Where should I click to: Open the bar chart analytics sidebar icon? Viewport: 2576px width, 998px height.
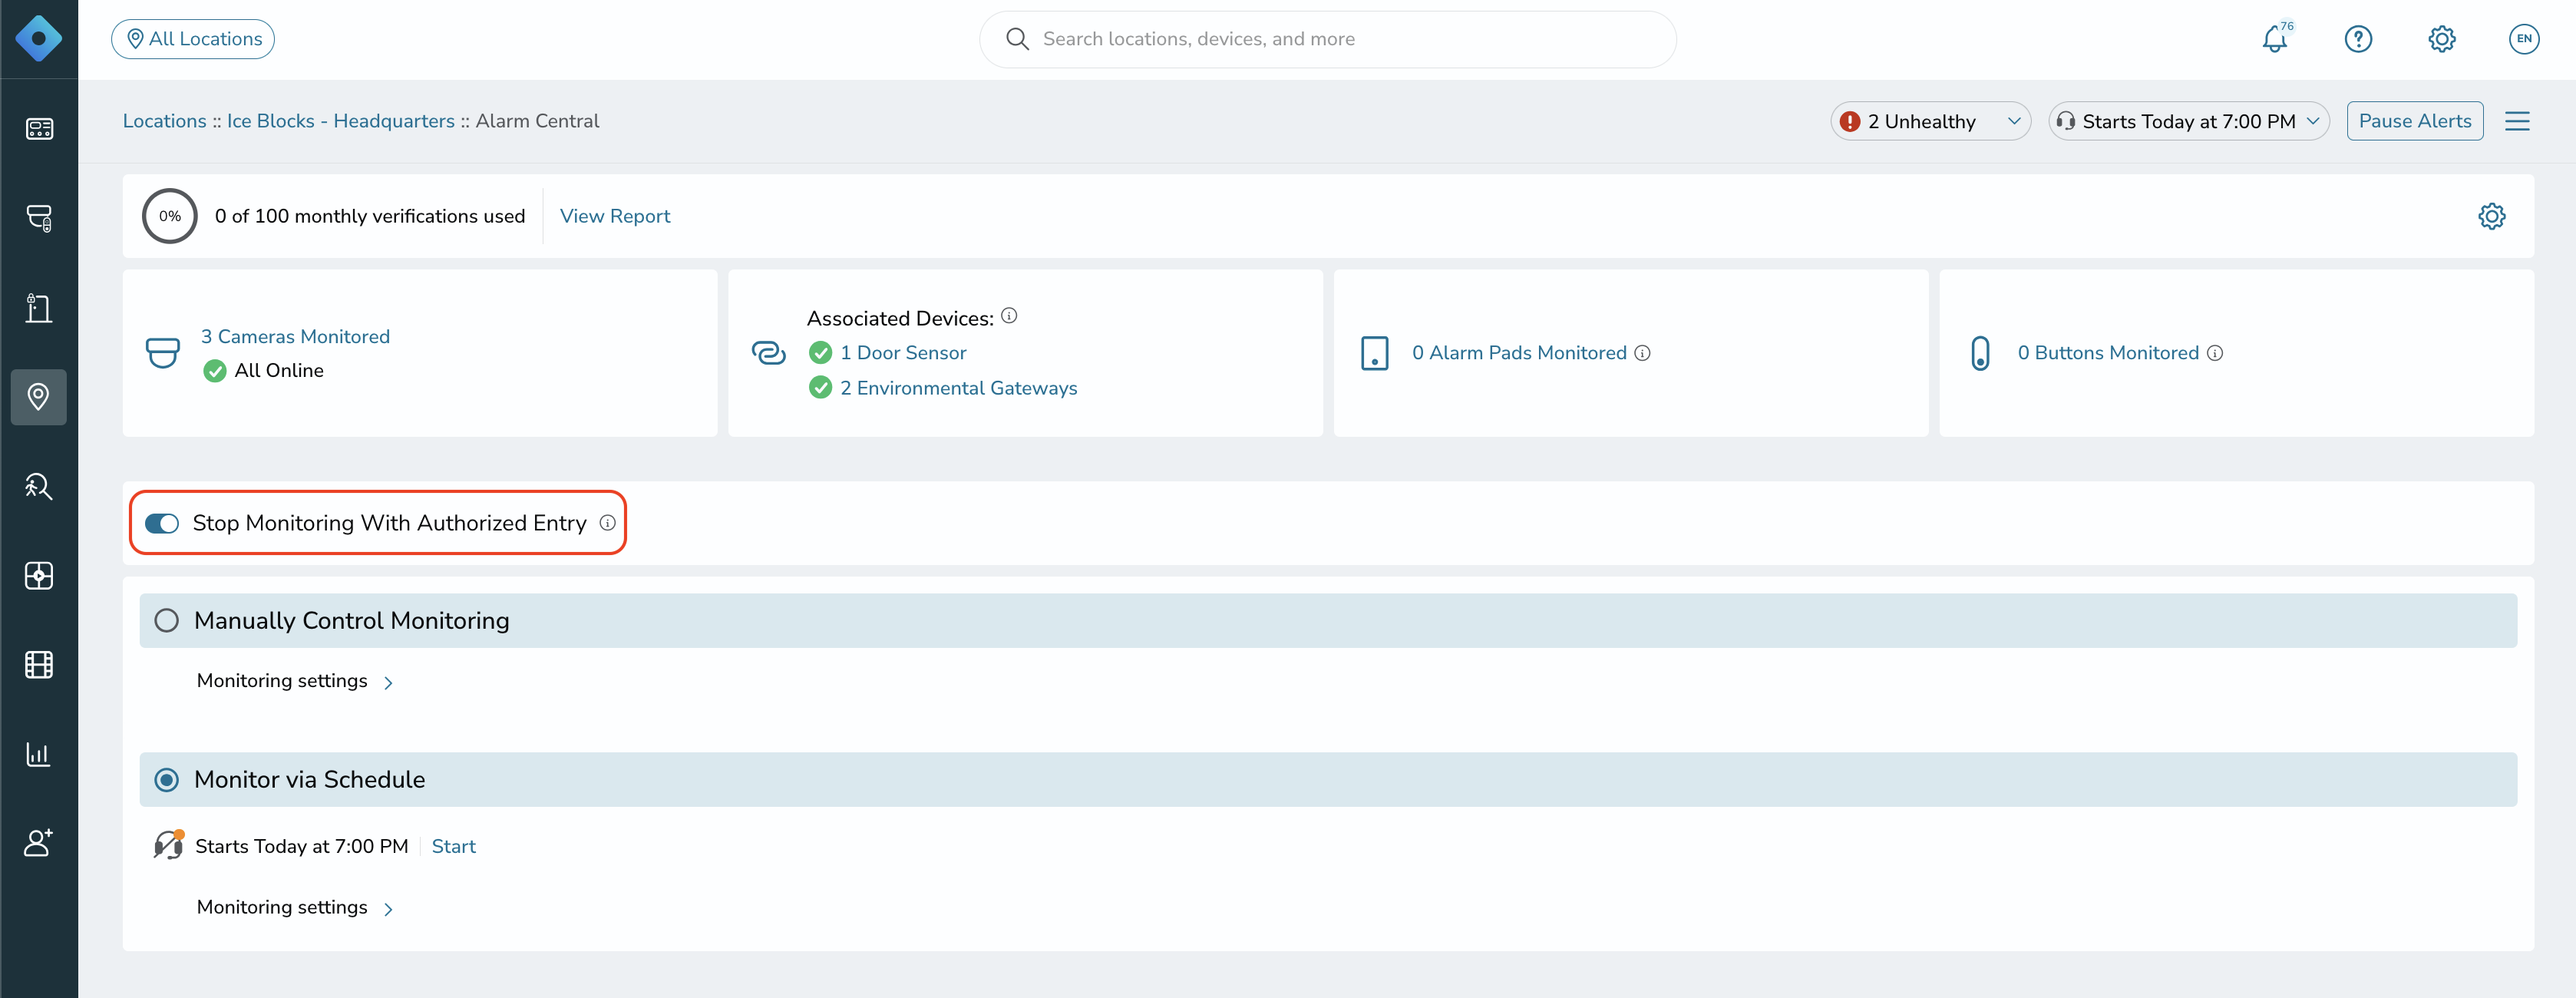(39, 754)
